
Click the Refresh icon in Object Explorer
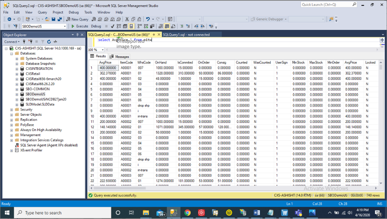pos(49,42)
